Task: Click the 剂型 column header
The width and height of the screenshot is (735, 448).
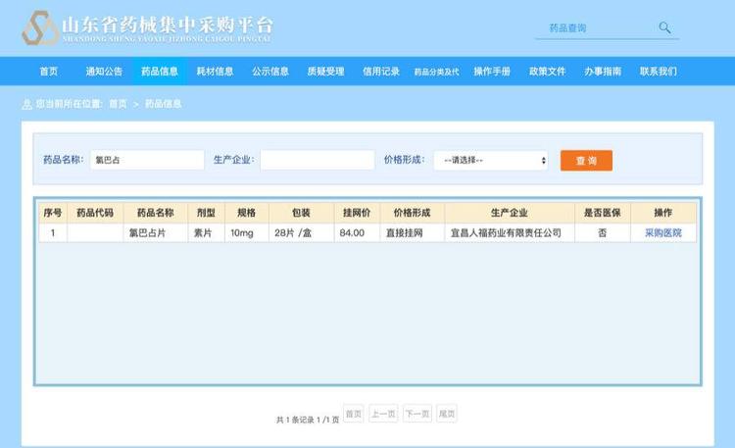Action: [206, 213]
